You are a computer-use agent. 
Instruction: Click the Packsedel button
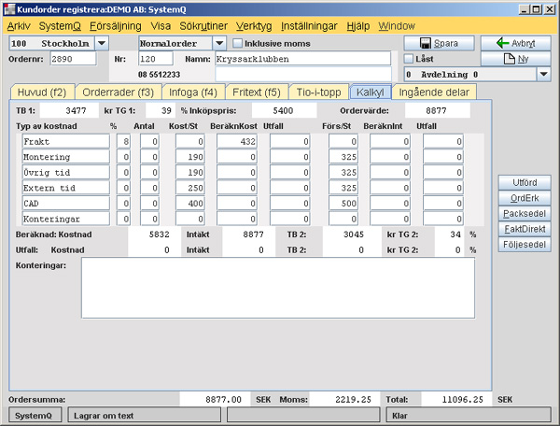point(525,214)
